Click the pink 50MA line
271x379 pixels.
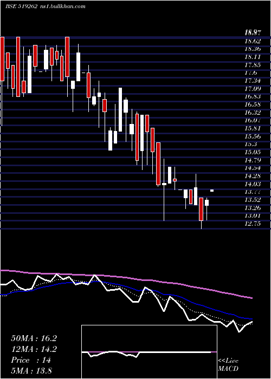(x=126, y=277)
